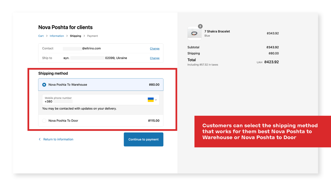
Task: Navigate to Cart via the breadcrumb link
Action: [x=41, y=36]
